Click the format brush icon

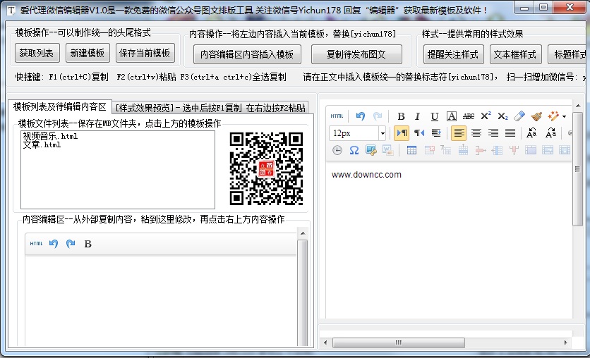[x=536, y=116]
